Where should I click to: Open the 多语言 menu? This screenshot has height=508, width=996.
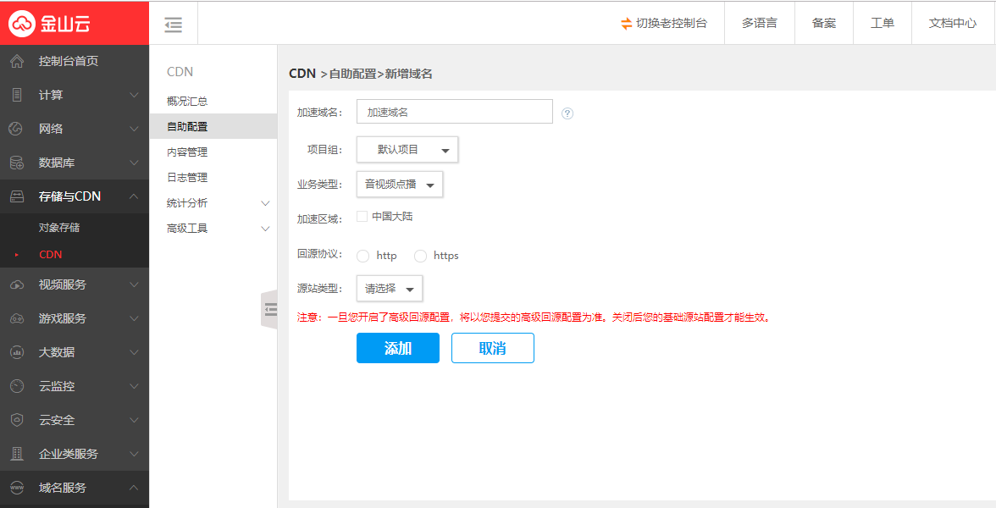coord(759,24)
